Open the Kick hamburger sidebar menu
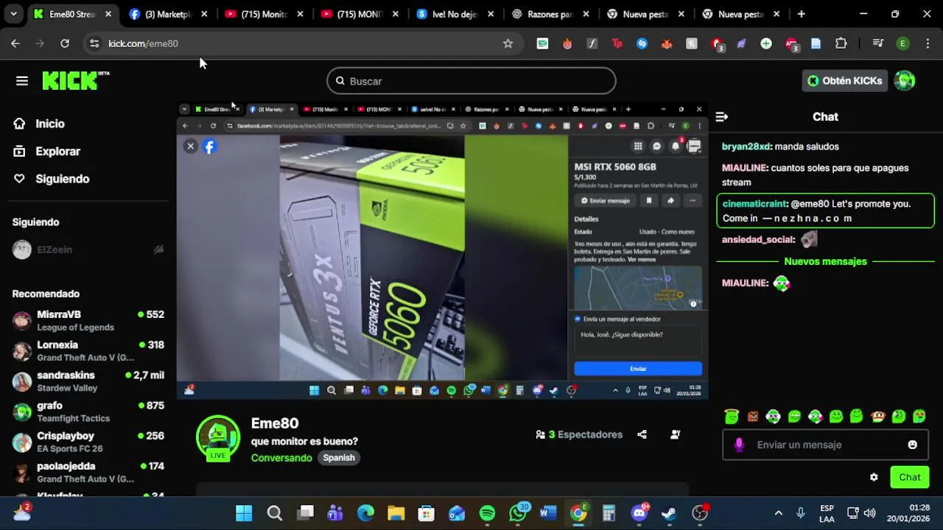943x530 pixels. pos(21,81)
